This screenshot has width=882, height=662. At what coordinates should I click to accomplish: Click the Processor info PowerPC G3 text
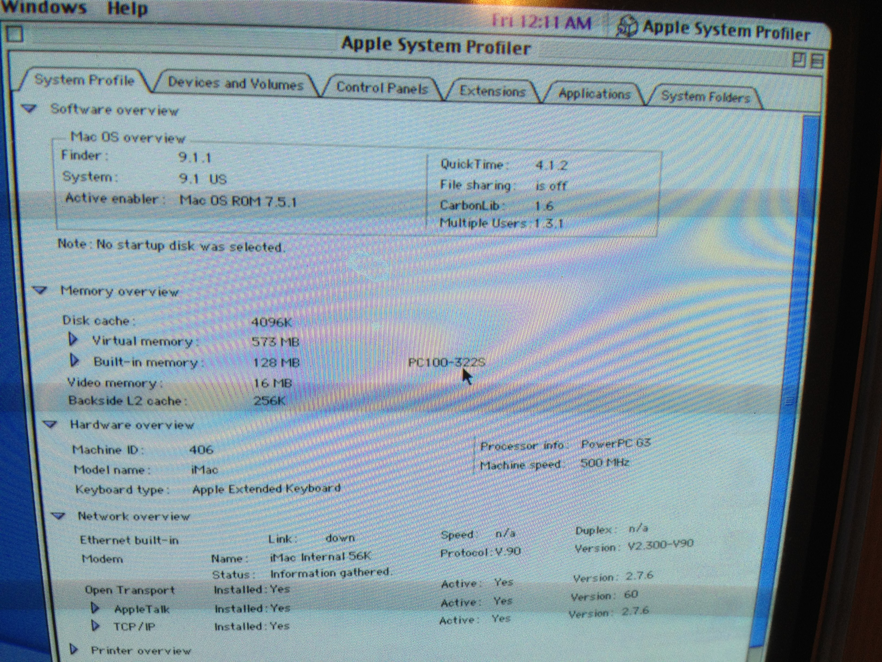pos(565,444)
